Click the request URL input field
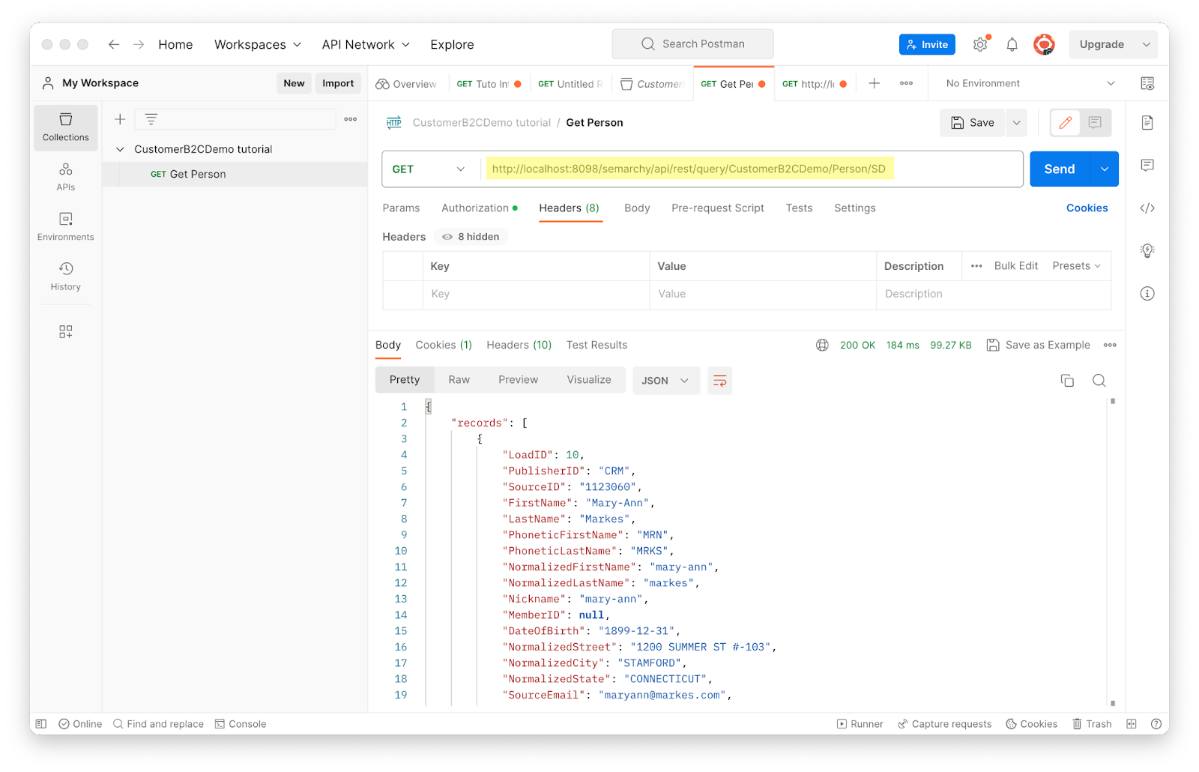1199x772 pixels. pyautogui.click(x=749, y=169)
